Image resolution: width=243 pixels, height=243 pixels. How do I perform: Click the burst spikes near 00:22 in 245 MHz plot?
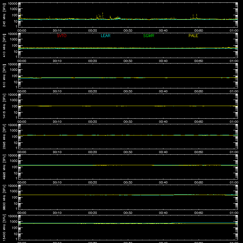(100, 16)
